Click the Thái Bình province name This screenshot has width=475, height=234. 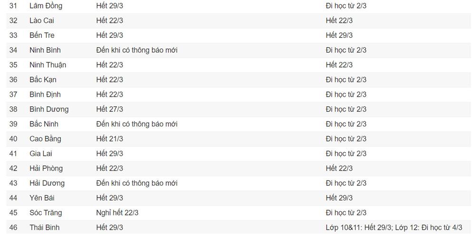point(45,227)
